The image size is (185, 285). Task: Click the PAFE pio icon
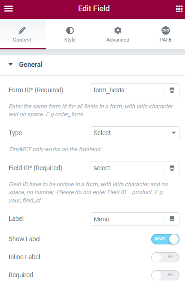pos(166,30)
